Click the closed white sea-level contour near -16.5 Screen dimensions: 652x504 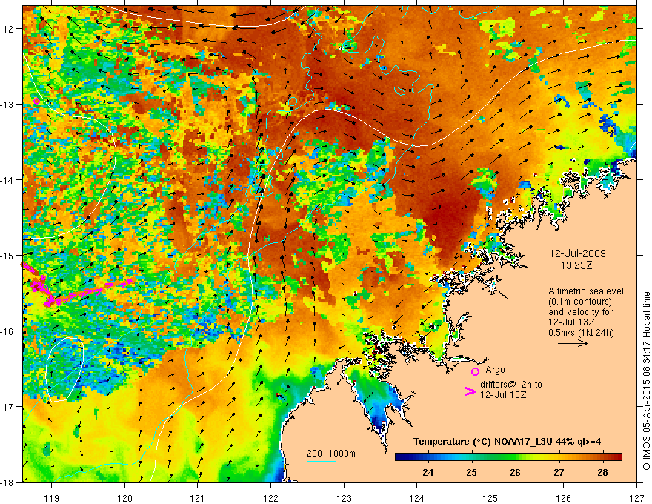point(64,370)
